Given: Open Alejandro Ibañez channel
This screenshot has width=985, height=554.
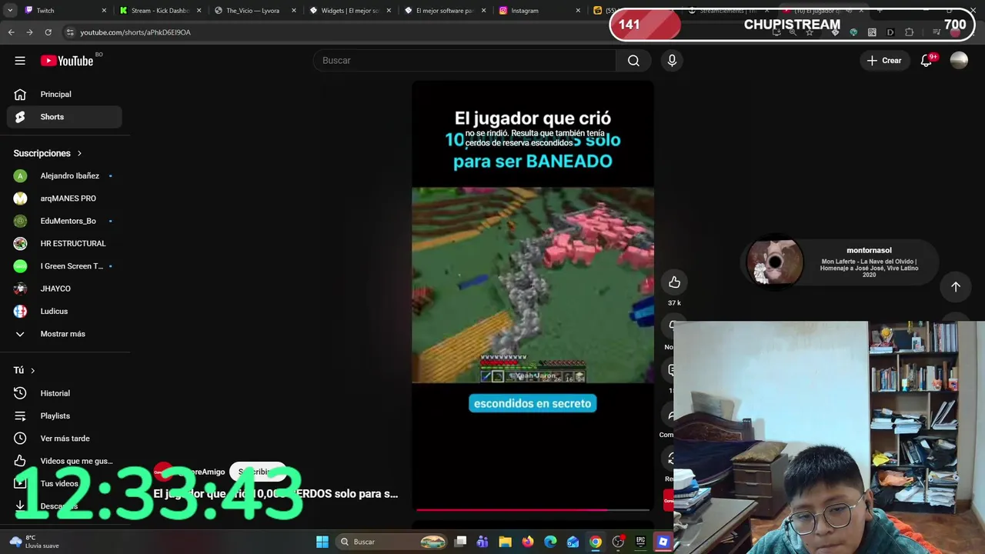Looking at the screenshot, I should point(65,176).
